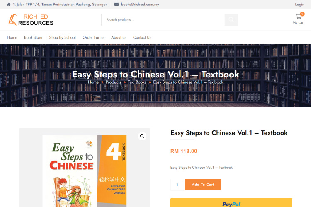
Task: Click the quantity input box
Action: point(177,185)
